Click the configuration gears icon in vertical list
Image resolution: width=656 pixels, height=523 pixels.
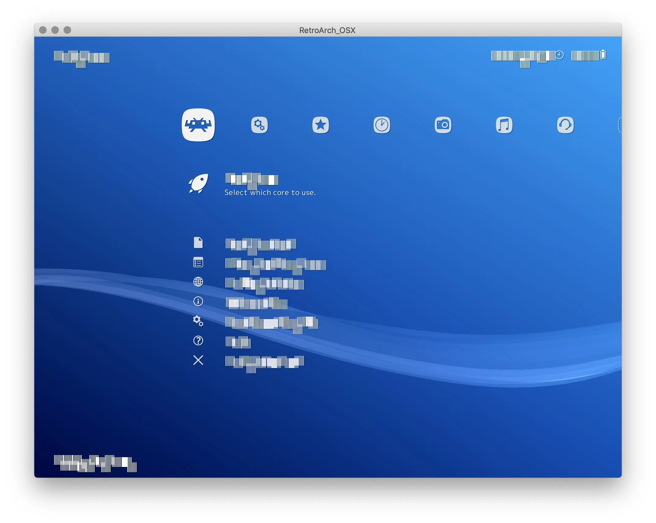[198, 321]
